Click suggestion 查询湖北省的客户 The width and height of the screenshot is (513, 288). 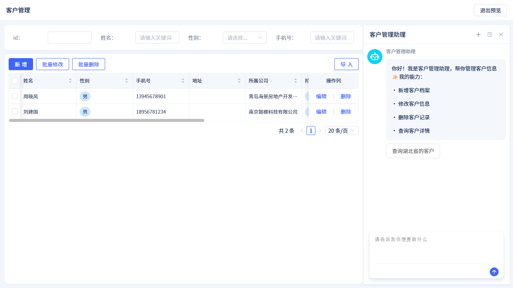point(413,151)
